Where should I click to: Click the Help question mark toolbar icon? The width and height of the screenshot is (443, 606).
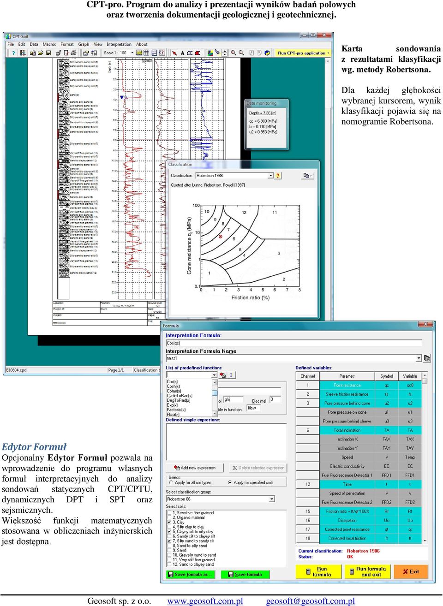click(13, 53)
